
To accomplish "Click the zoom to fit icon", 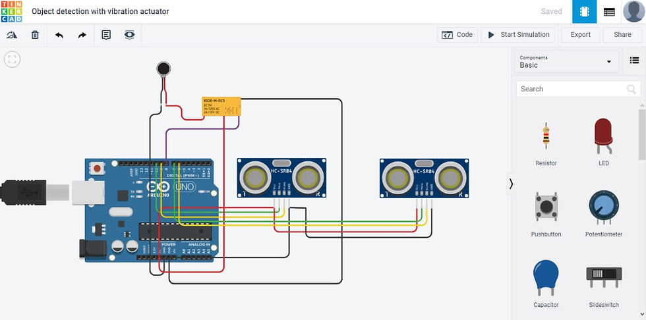I will (x=12, y=59).
